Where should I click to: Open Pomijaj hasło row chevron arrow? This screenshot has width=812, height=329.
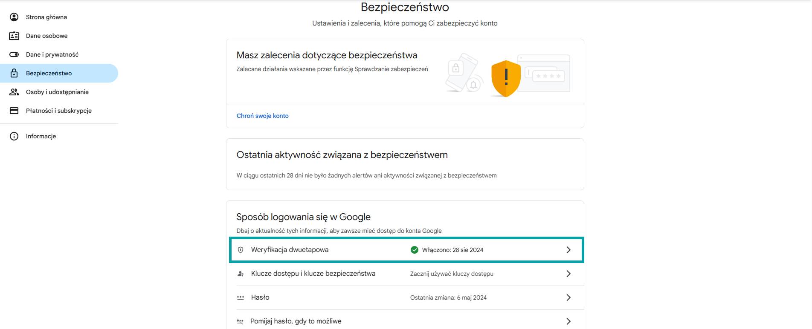(x=568, y=321)
